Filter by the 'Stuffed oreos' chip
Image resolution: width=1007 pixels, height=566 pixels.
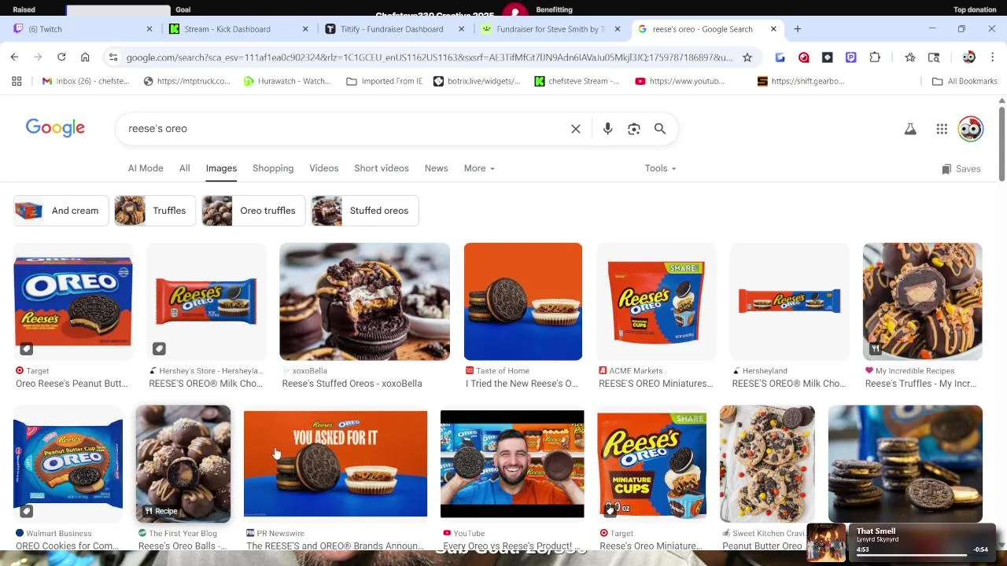tap(364, 211)
